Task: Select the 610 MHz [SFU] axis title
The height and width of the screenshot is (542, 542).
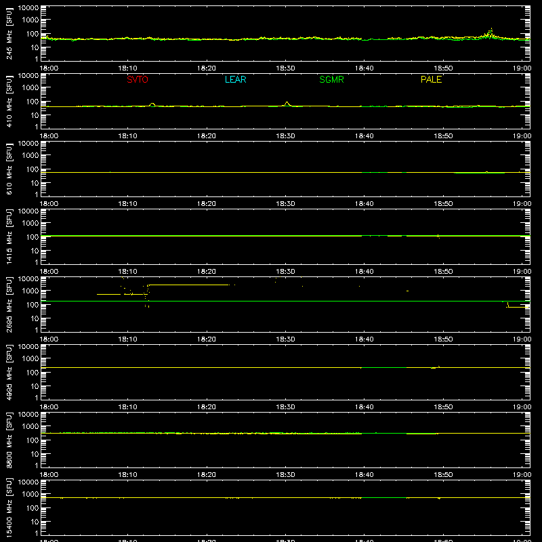Action: [x=9, y=169]
